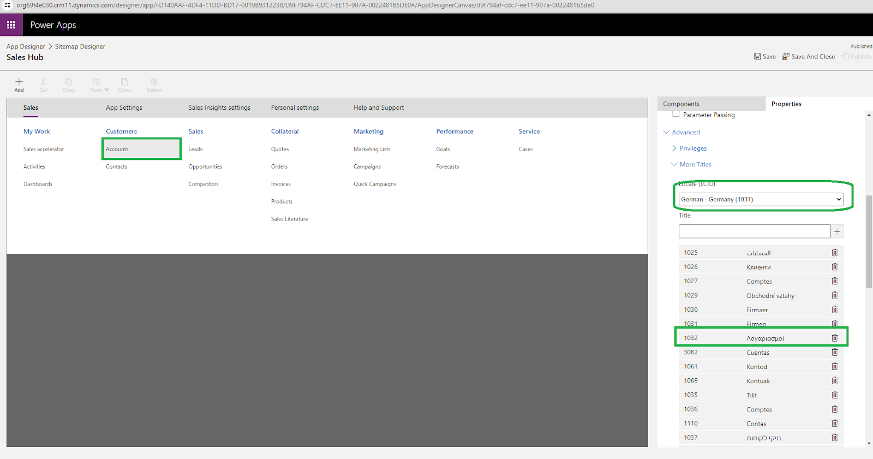Collapse the More Titles section
This screenshot has width=873, height=459.
point(691,164)
